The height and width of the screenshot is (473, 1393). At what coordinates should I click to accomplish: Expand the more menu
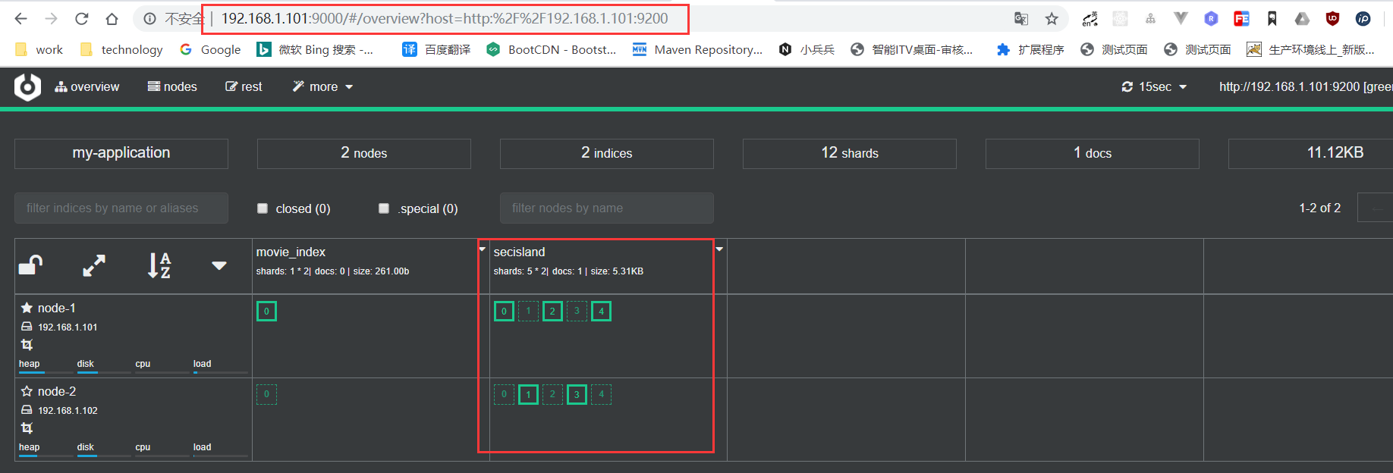[x=323, y=87]
